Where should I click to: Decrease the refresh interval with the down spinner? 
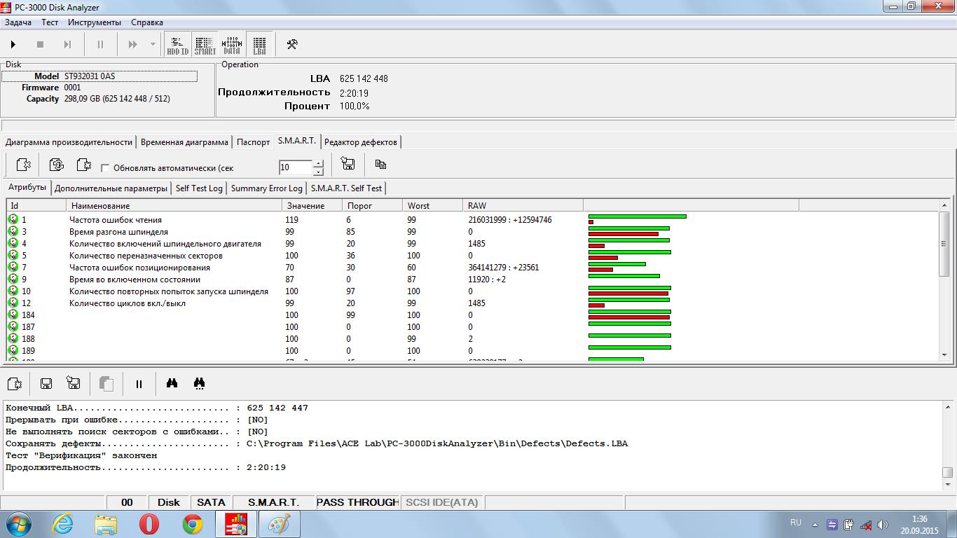318,172
